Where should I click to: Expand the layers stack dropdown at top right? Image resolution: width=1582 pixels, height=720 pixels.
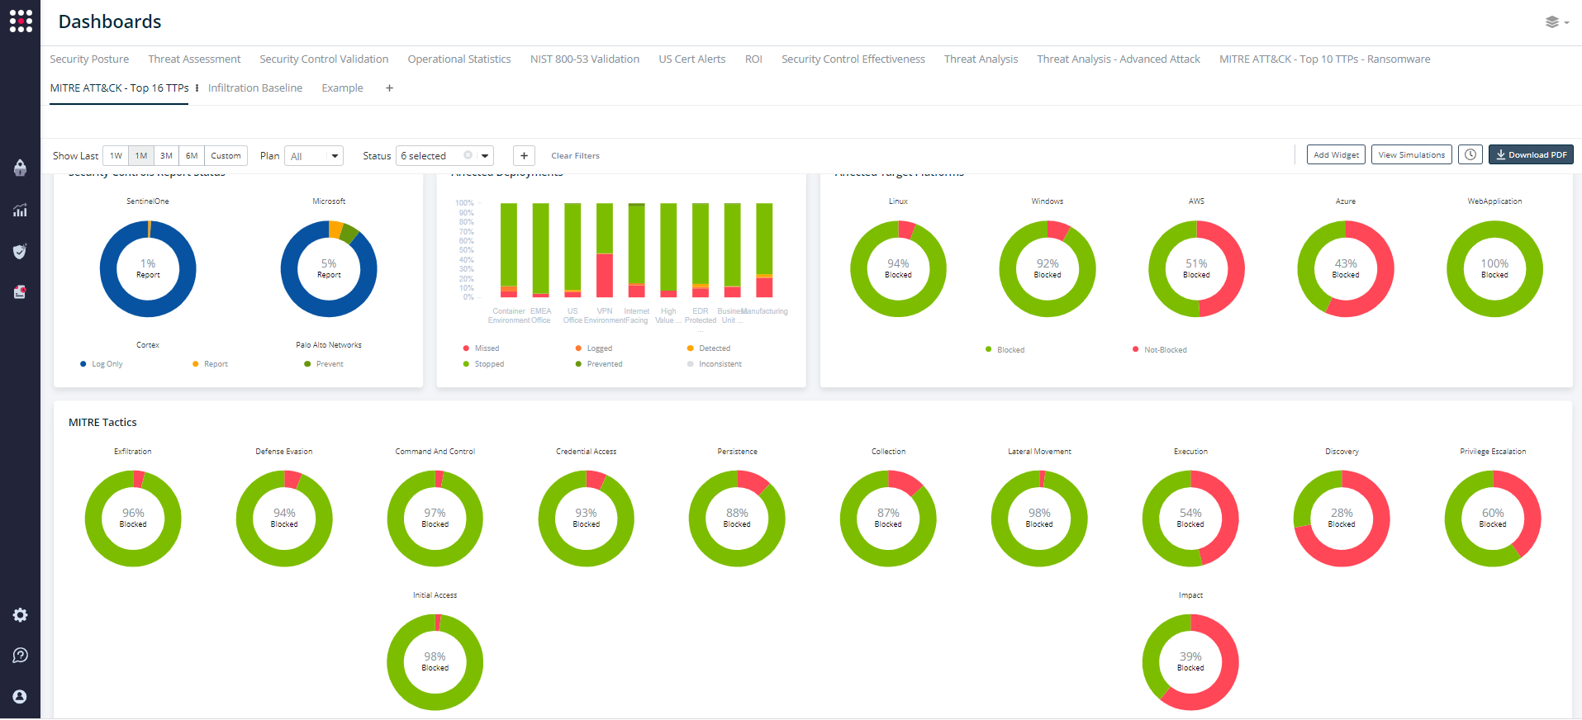1556,22
